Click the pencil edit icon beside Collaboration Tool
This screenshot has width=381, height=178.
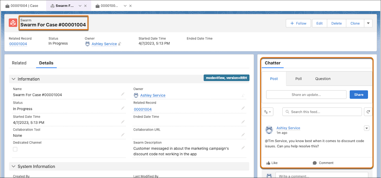[x=122, y=135]
